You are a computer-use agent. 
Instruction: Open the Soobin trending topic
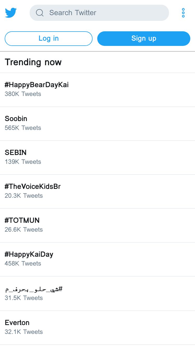16,119
